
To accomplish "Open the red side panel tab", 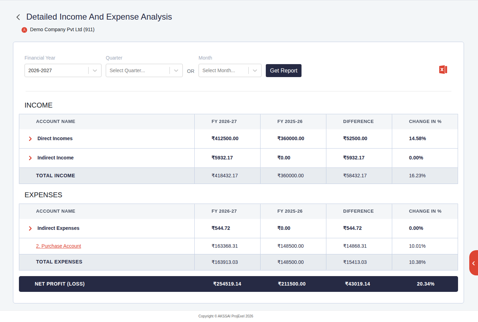I will pos(473,263).
